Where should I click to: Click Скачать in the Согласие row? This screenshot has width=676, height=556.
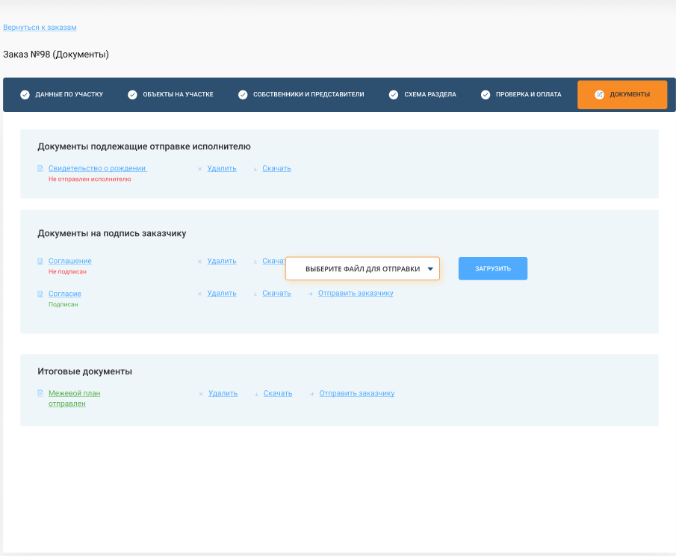(x=277, y=293)
